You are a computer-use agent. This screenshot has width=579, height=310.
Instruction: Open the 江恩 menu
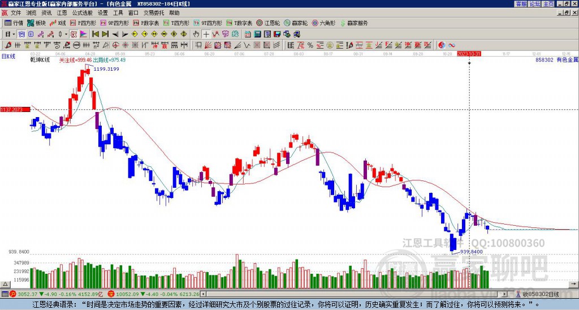tap(62, 13)
